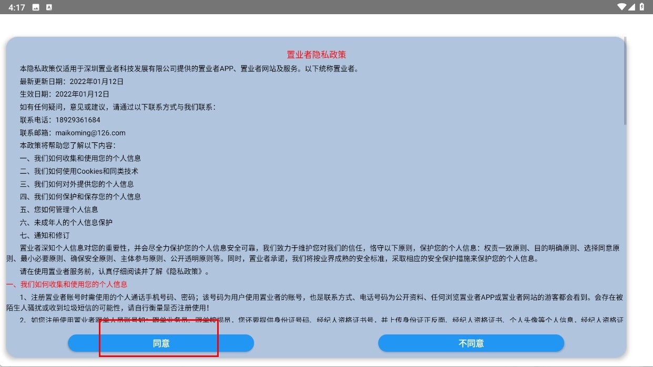This screenshot has width=653, height=367.
Task: Click contents item 三、我们如何对外提供您的个人信息
Action: tap(77, 184)
